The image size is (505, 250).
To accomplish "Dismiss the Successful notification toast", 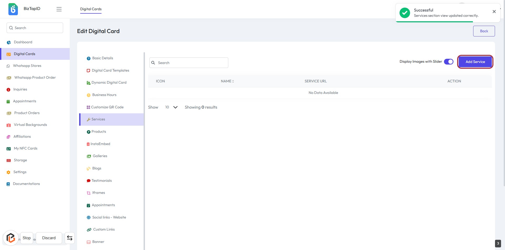I will coord(494,12).
